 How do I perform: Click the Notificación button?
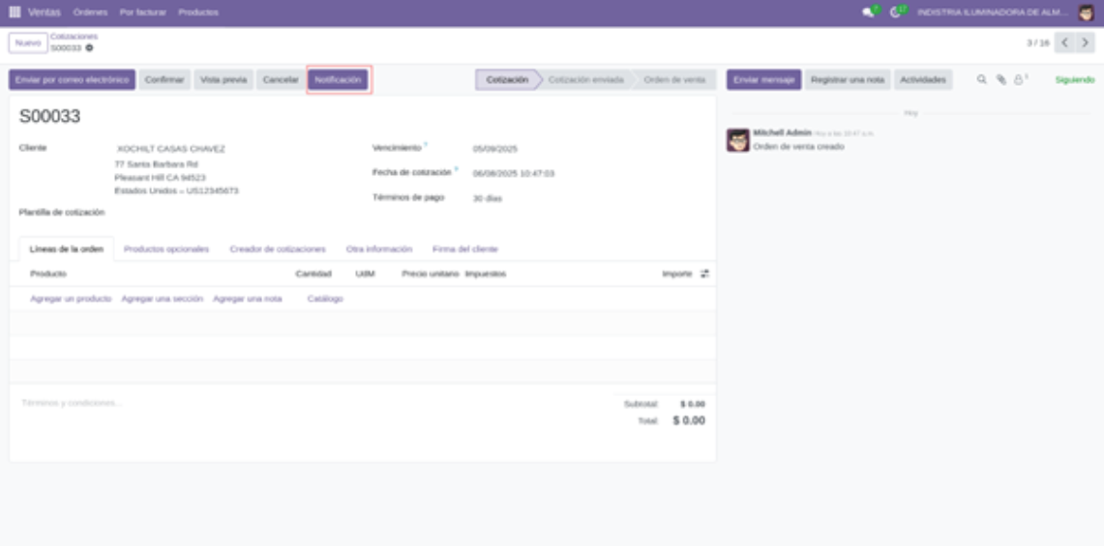(338, 79)
